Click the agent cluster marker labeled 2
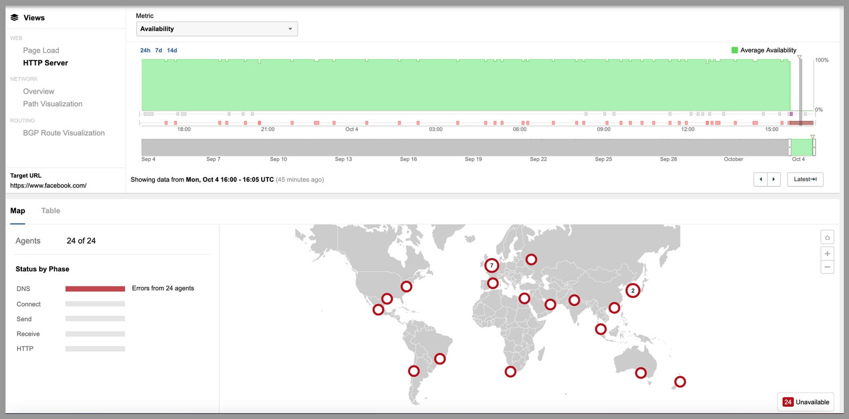The image size is (849, 419). [x=633, y=290]
